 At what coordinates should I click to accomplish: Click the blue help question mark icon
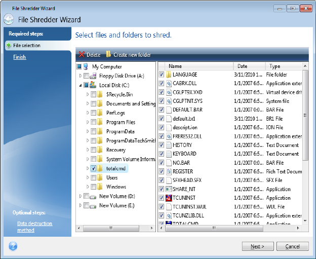tap(13, 246)
